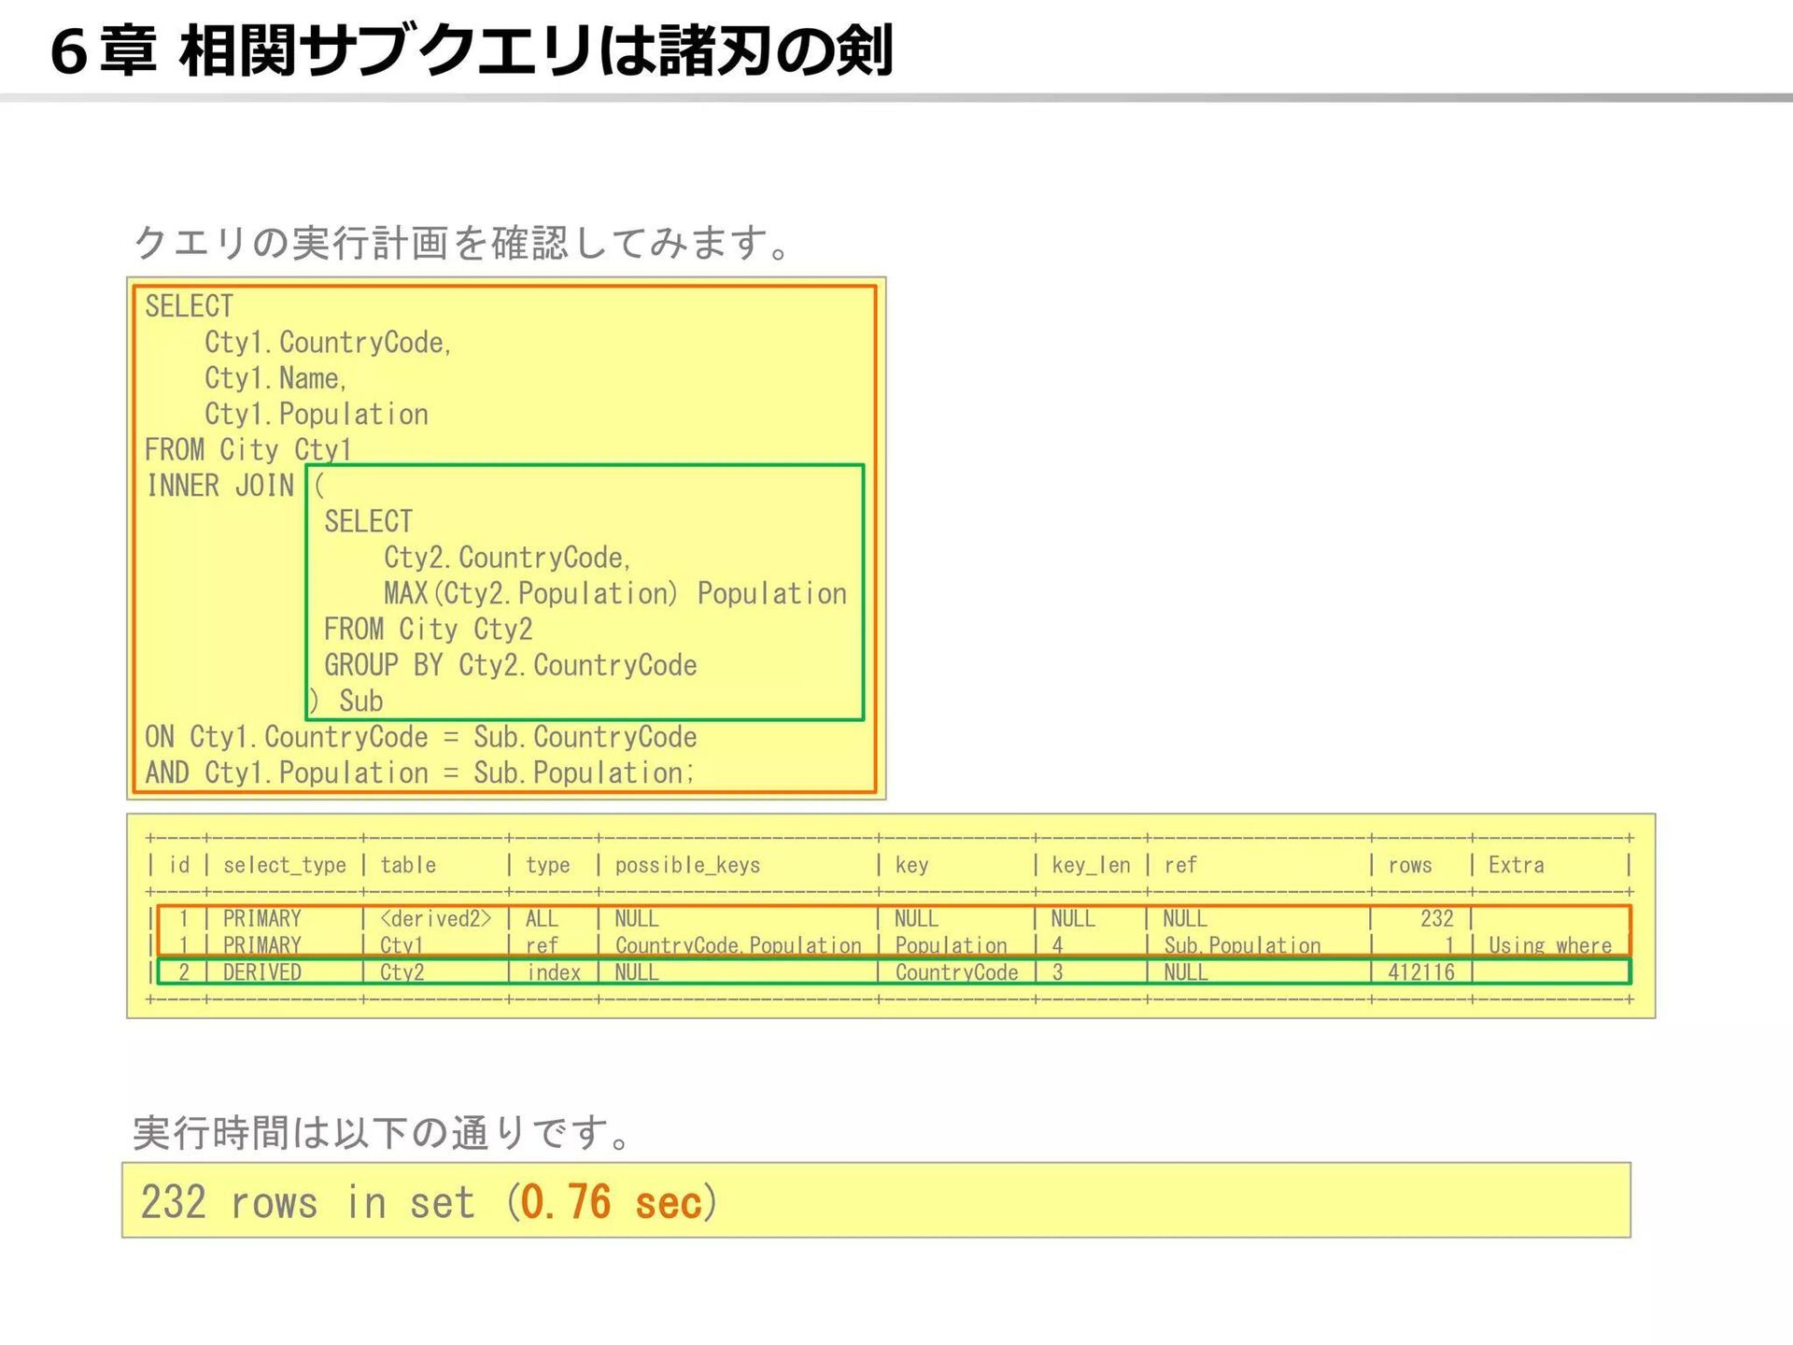Click the INNER JOIN keyword
The image size is (1793, 1345).
[220, 486]
